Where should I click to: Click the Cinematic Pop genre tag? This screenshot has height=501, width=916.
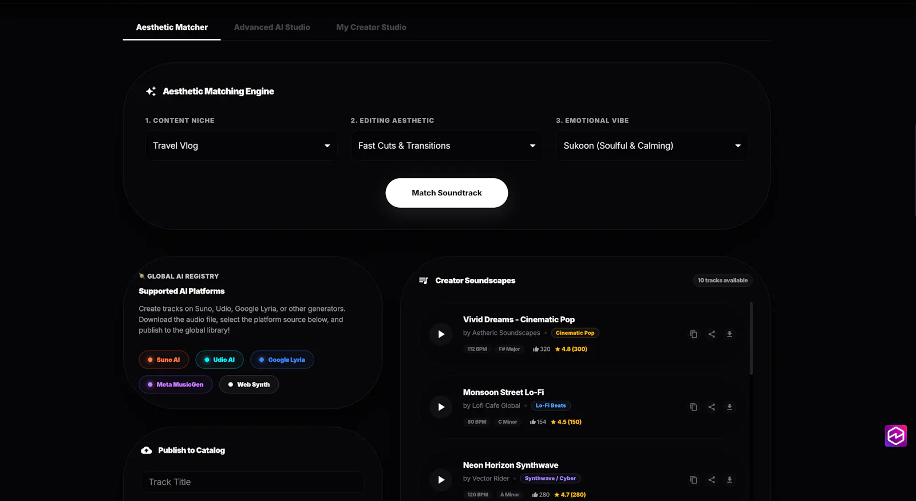[575, 333]
